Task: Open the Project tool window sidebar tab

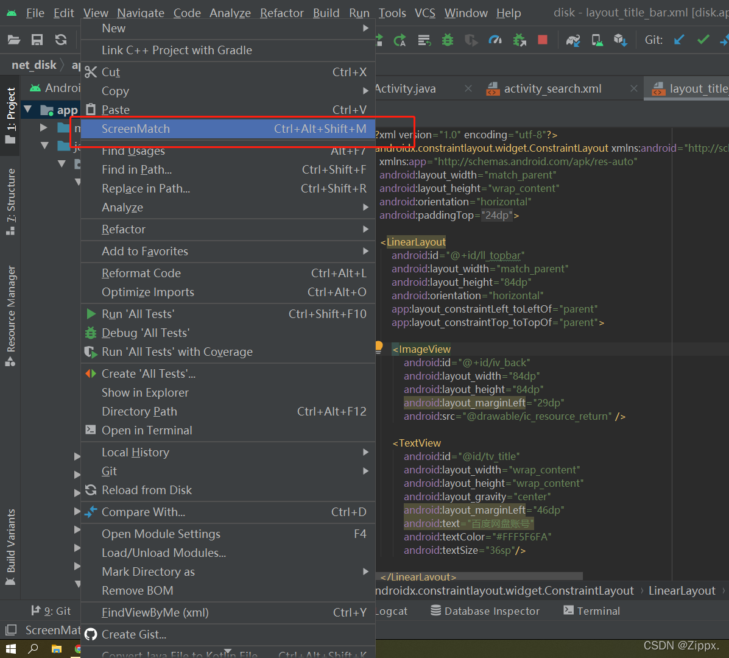Action: pos(11,115)
